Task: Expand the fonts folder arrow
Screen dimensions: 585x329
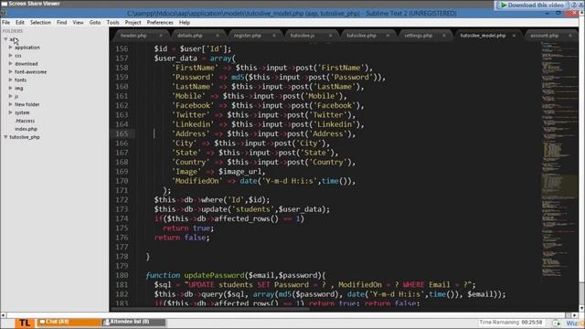Action: [x=10, y=80]
